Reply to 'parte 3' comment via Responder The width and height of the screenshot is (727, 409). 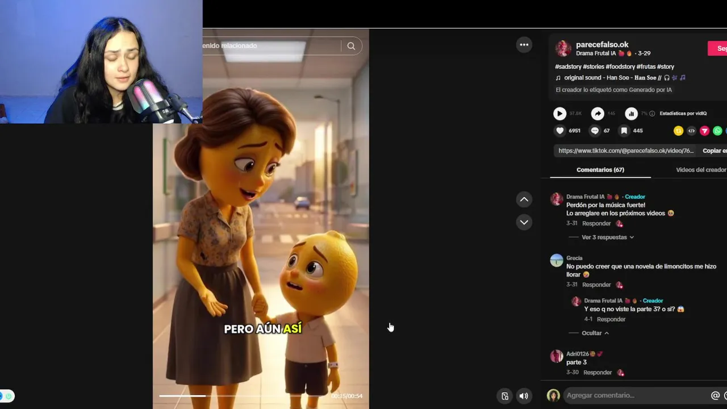598,373
